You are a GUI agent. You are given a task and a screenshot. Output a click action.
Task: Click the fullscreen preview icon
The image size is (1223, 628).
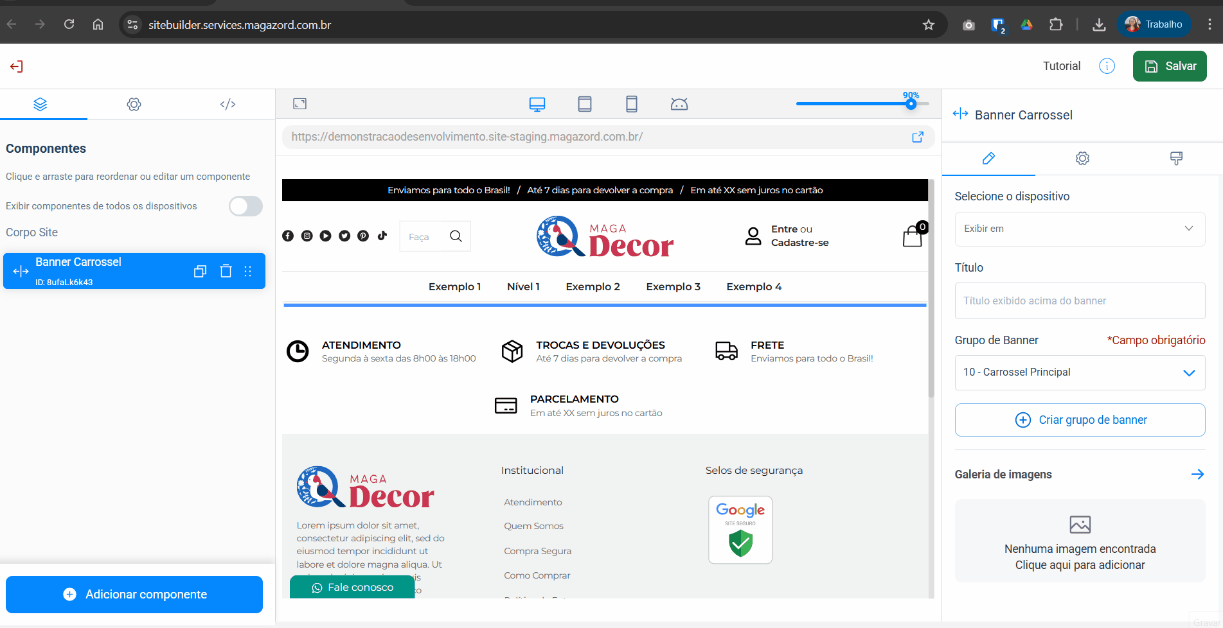[x=300, y=103]
